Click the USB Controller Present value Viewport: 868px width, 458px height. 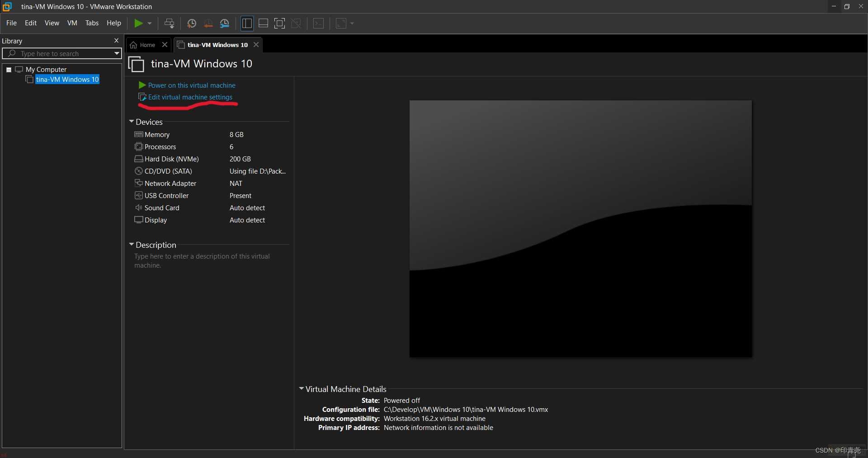pos(241,196)
